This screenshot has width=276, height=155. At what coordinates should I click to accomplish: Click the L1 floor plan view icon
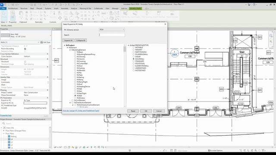pos(9,139)
